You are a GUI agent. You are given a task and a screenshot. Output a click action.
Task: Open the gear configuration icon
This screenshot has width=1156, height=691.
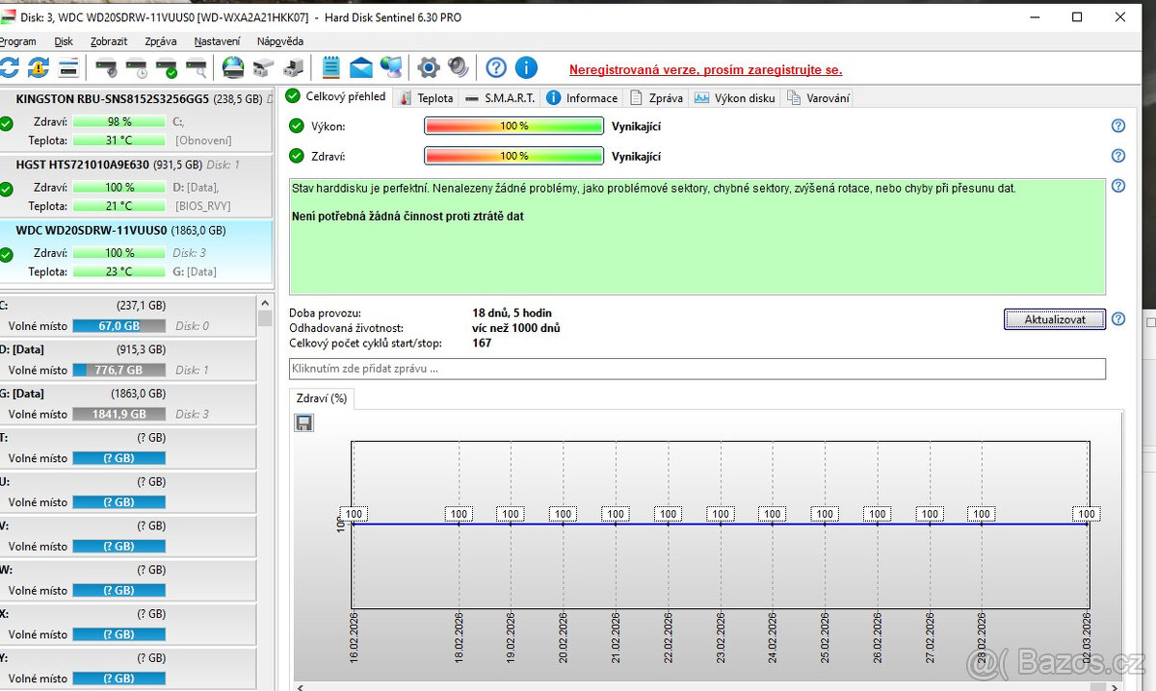coord(429,67)
